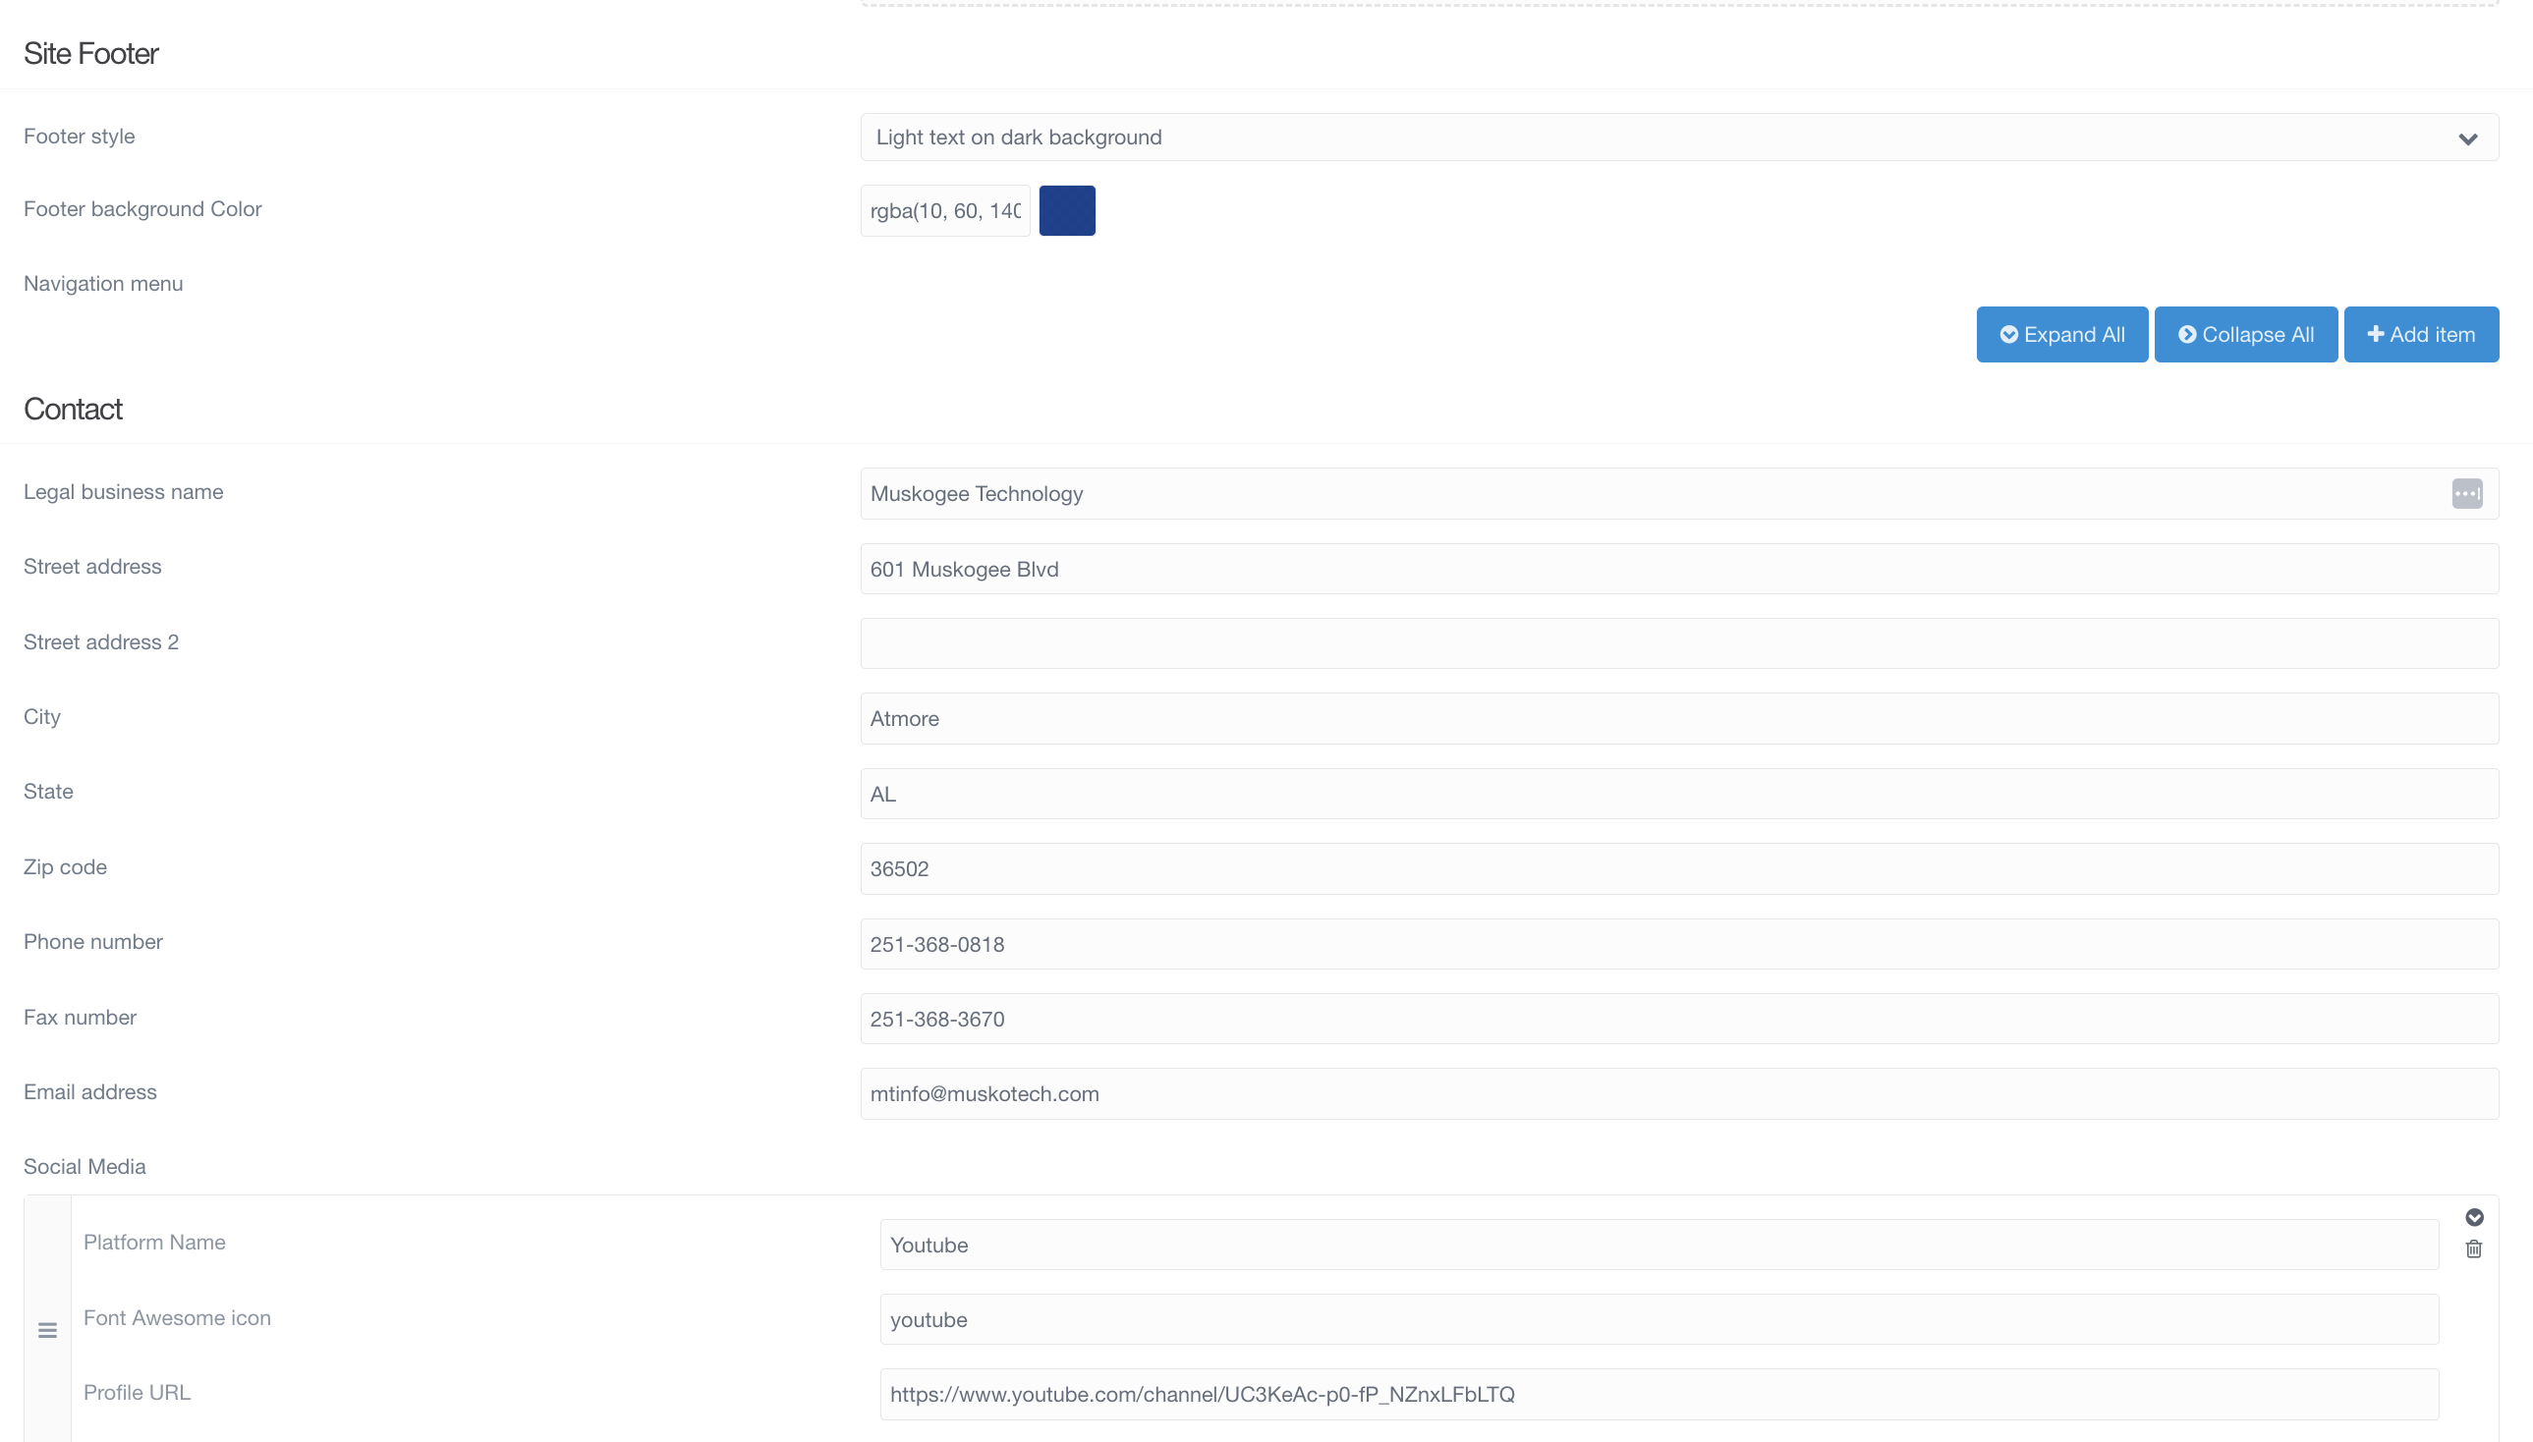This screenshot has height=1442, width=2533.
Task: Click the Footer style label
Action: (80, 137)
